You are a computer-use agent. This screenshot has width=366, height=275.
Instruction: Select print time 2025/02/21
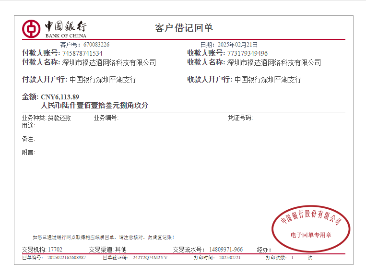pyautogui.click(x=230, y=258)
